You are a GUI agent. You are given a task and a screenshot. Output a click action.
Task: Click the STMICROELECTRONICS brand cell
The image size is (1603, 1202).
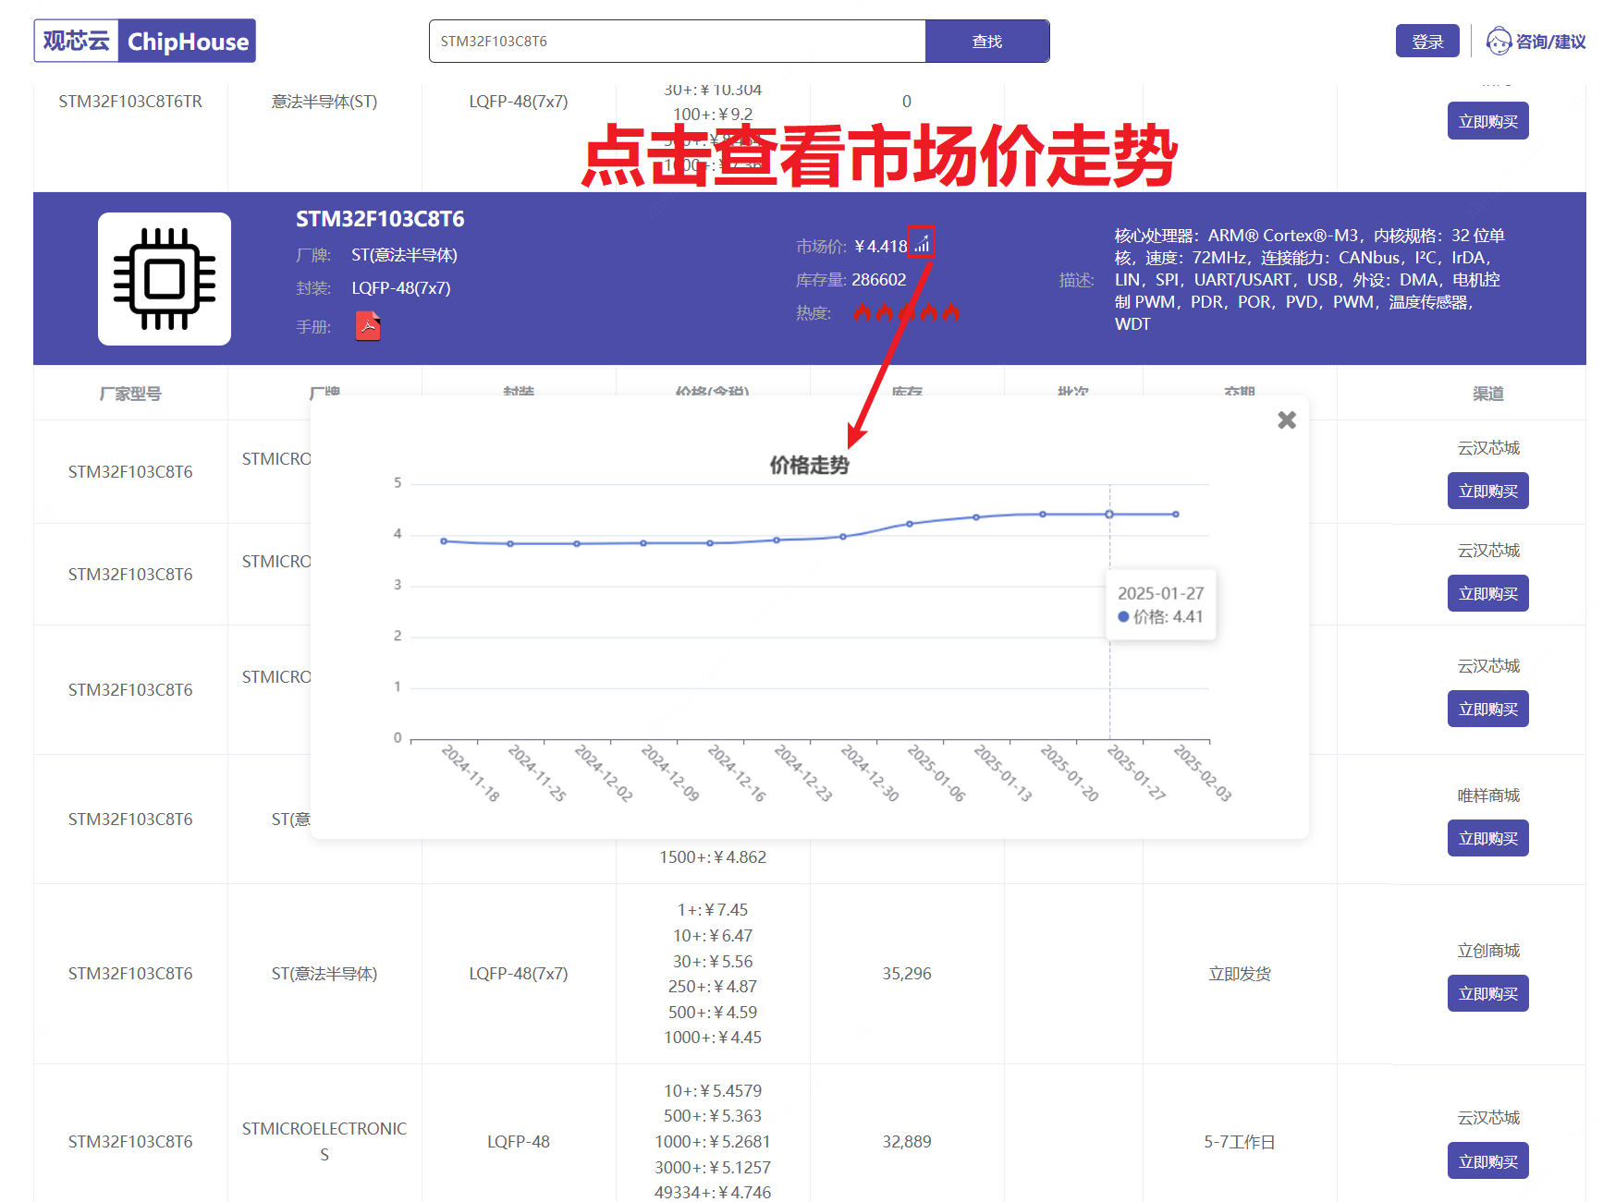pyautogui.click(x=324, y=1142)
